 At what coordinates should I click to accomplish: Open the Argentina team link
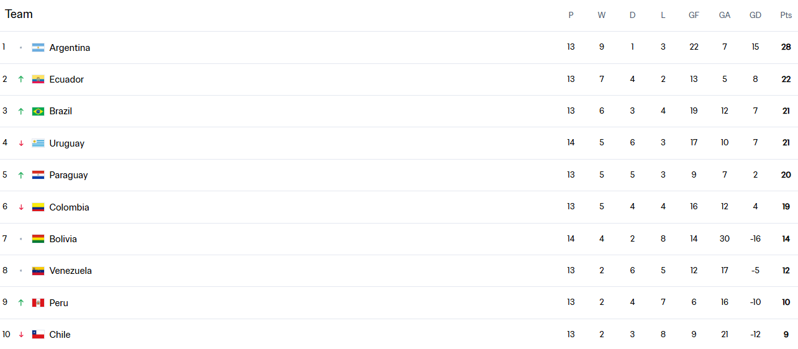(70, 48)
